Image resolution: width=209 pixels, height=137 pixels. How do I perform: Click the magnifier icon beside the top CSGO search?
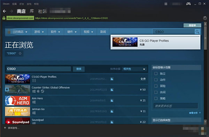[197, 32]
